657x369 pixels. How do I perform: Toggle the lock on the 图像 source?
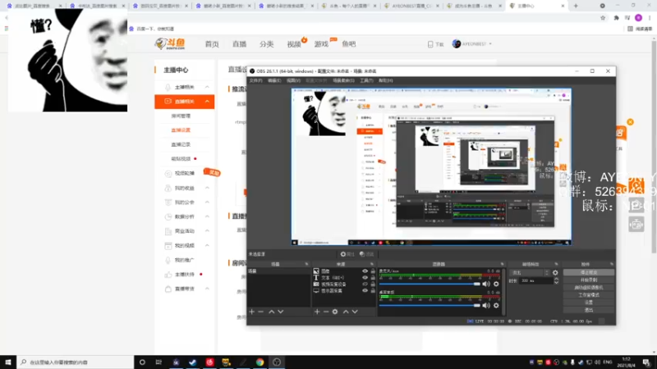(373, 271)
